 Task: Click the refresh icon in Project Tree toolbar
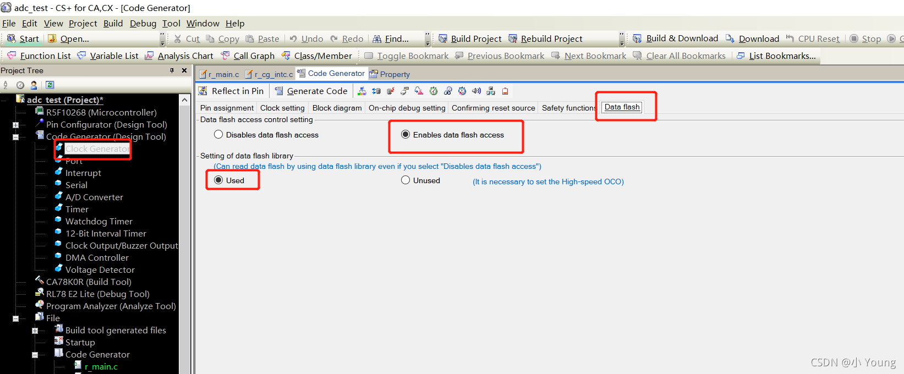coord(50,85)
